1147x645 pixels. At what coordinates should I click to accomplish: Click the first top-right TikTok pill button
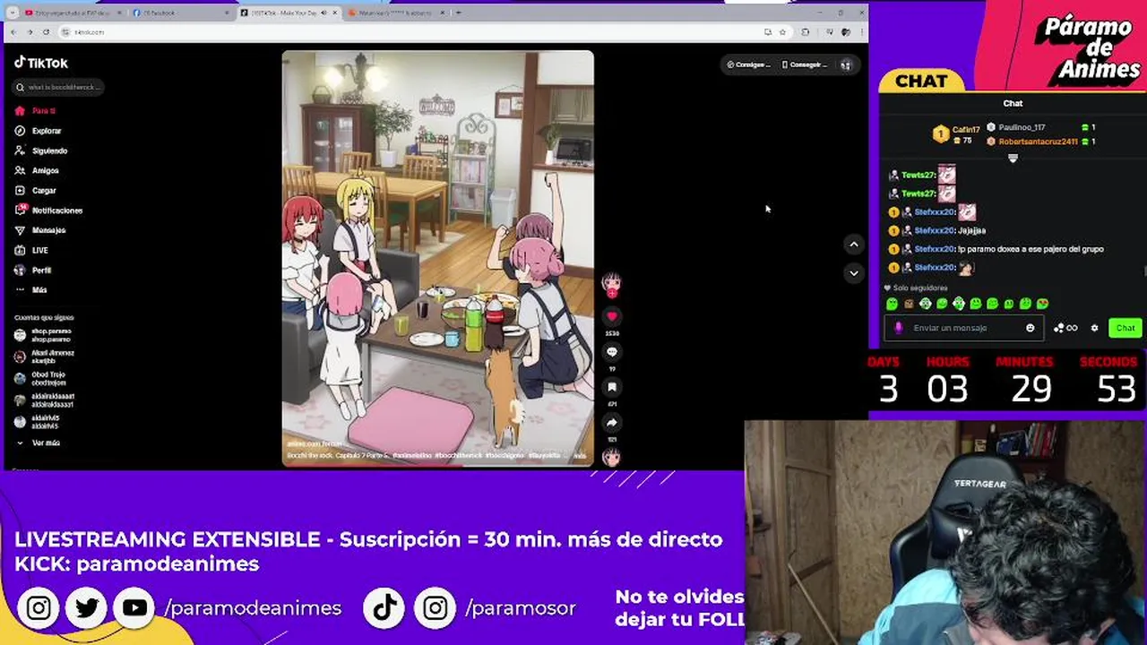pyautogui.click(x=748, y=64)
